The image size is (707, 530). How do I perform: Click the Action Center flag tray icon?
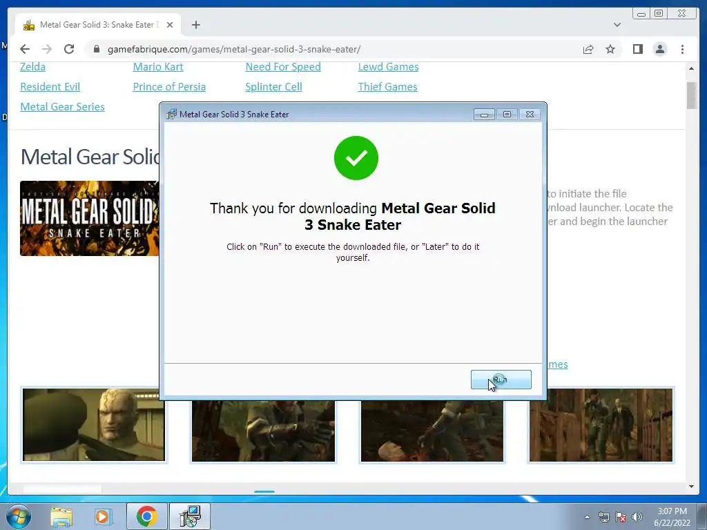click(x=621, y=517)
